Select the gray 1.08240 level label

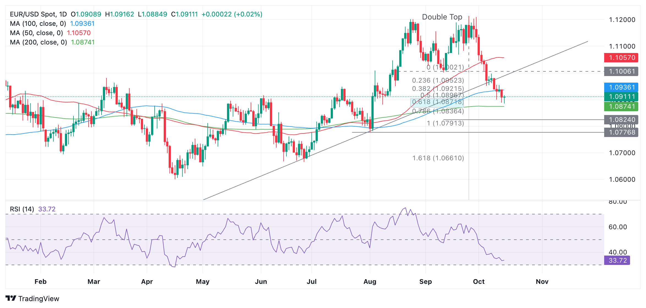click(621, 120)
